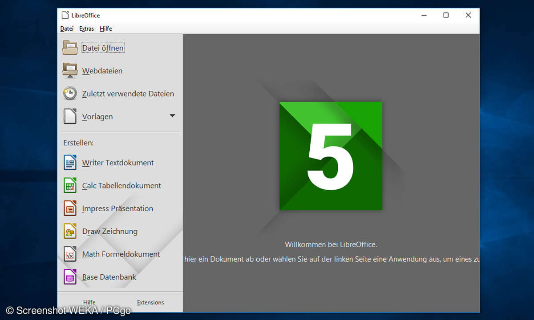
Task: Create a Math Formeldokument
Action: pyautogui.click(x=121, y=254)
